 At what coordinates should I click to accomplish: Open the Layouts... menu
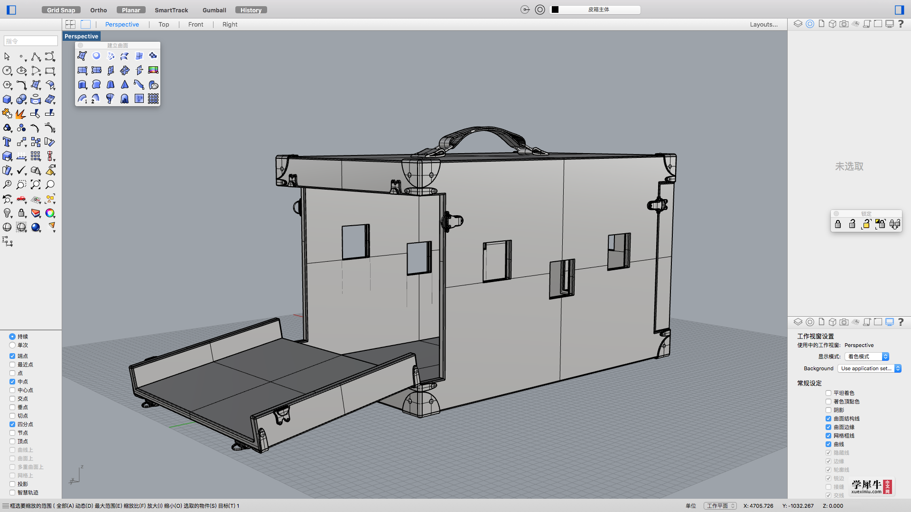point(763,24)
